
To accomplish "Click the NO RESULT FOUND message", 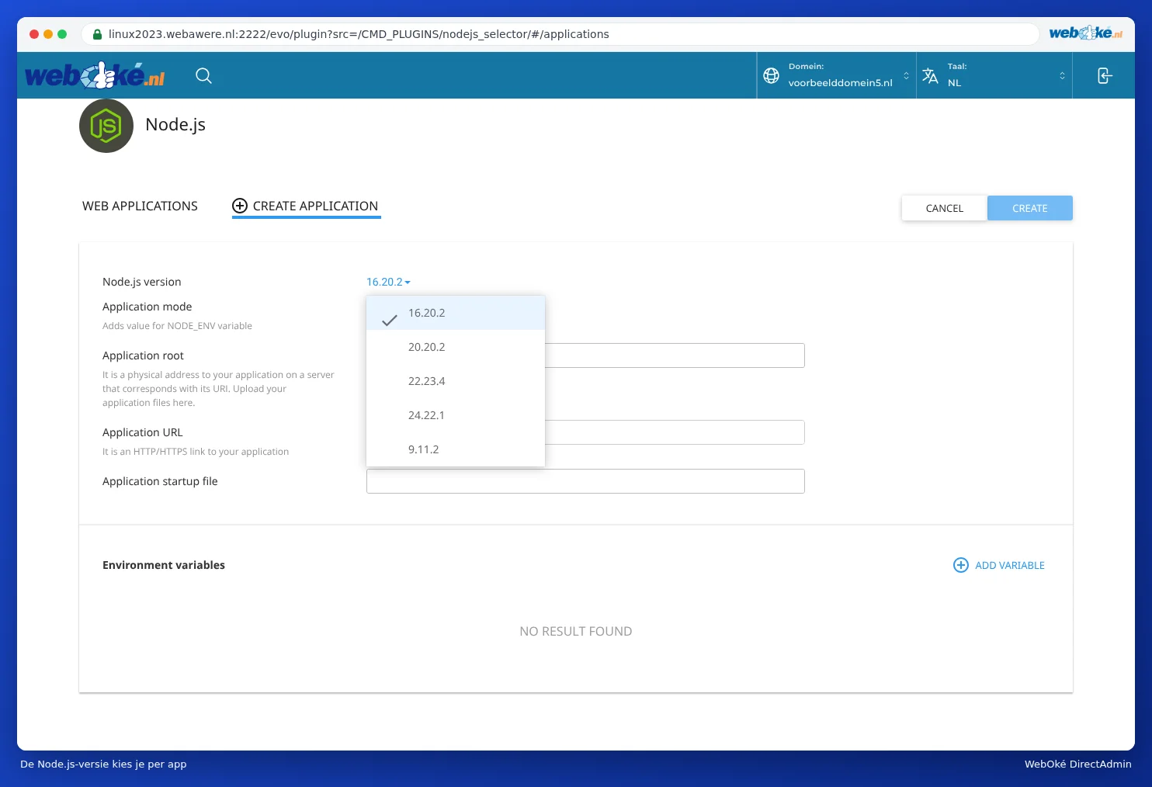I will [576, 632].
